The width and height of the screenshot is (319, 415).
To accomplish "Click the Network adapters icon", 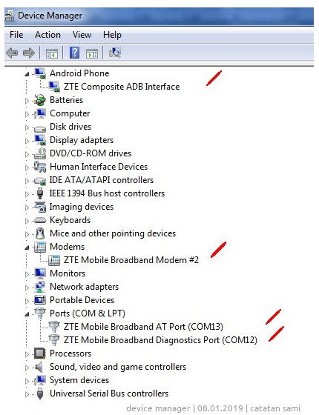I will [x=40, y=287].
